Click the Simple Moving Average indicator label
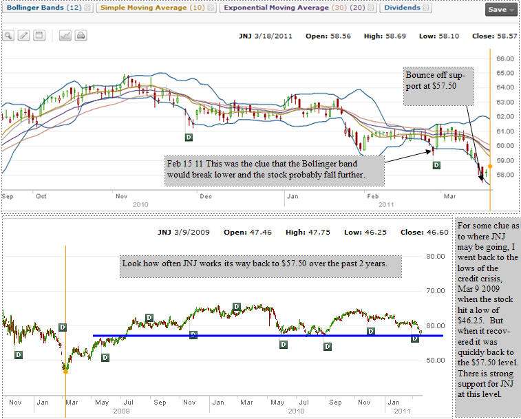Image resolution: width=521 pixels, height=419 pixels. point(144,8)
